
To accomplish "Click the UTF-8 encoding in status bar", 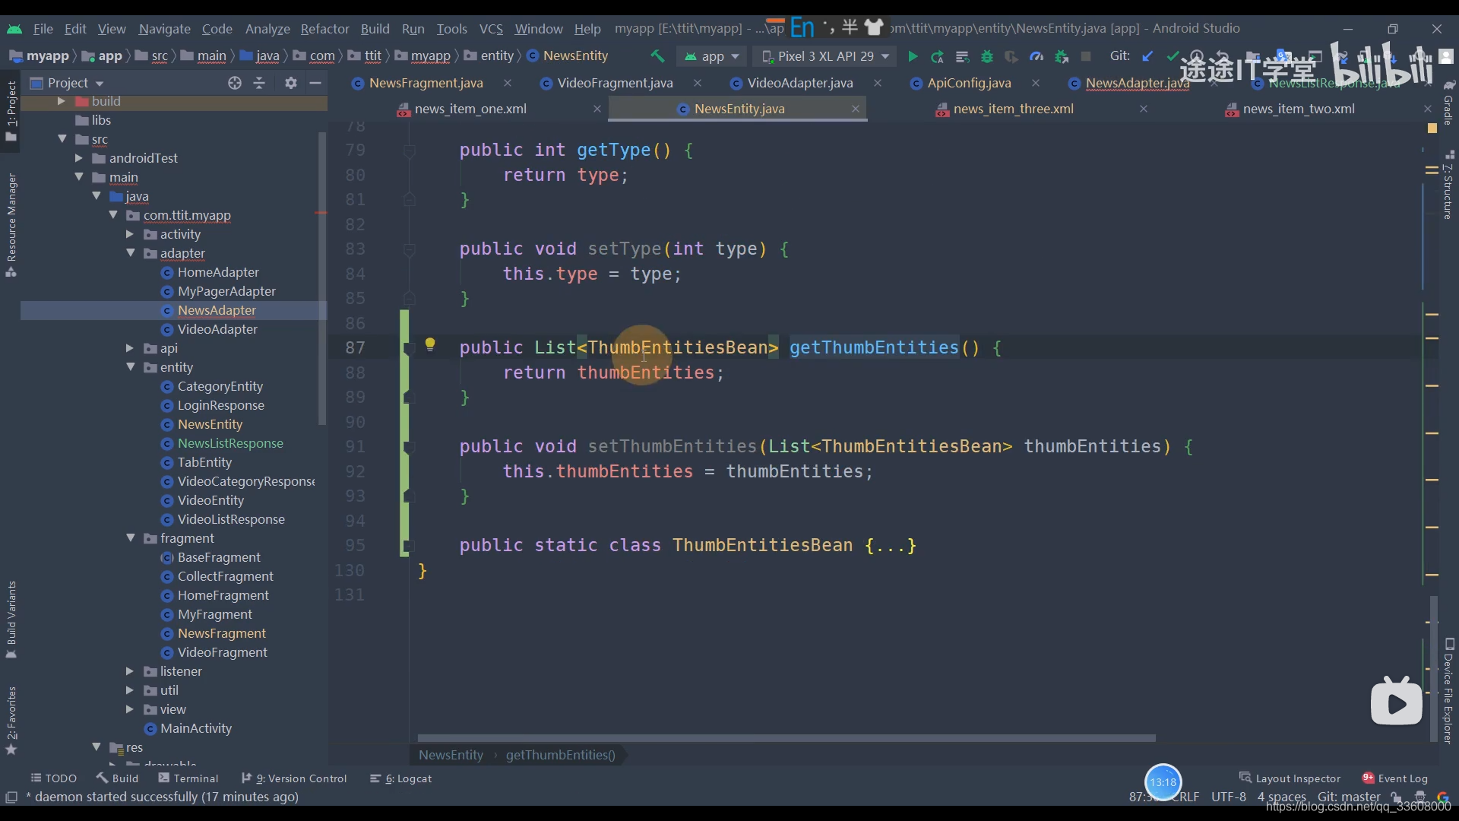I will click(1228, 797).
